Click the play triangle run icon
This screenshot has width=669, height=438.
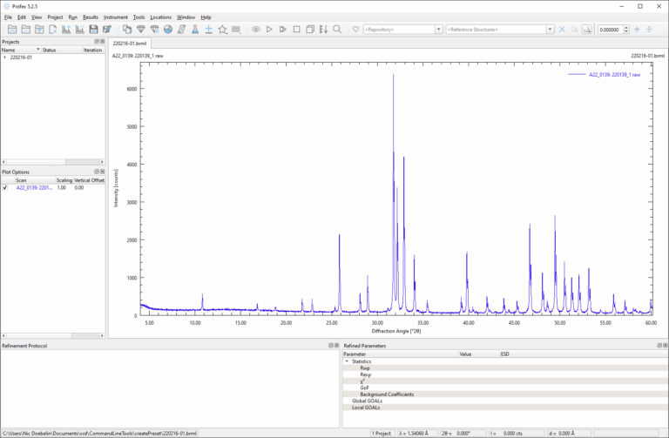(269, 30)
